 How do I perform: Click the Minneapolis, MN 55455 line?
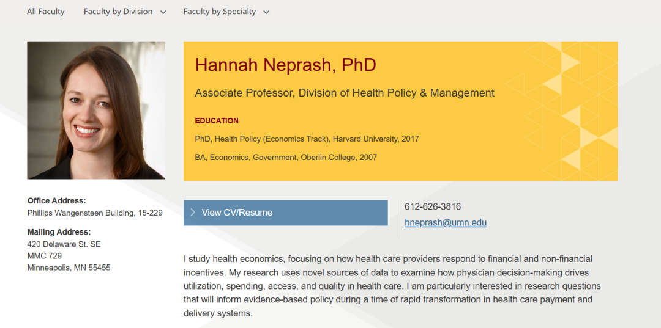pos(69,268)
